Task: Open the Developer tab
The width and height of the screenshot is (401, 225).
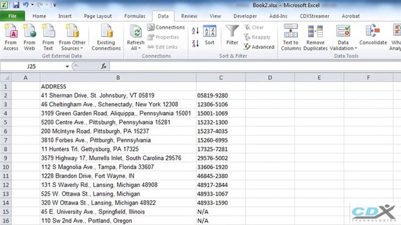Action: click(x=245, y=16)
